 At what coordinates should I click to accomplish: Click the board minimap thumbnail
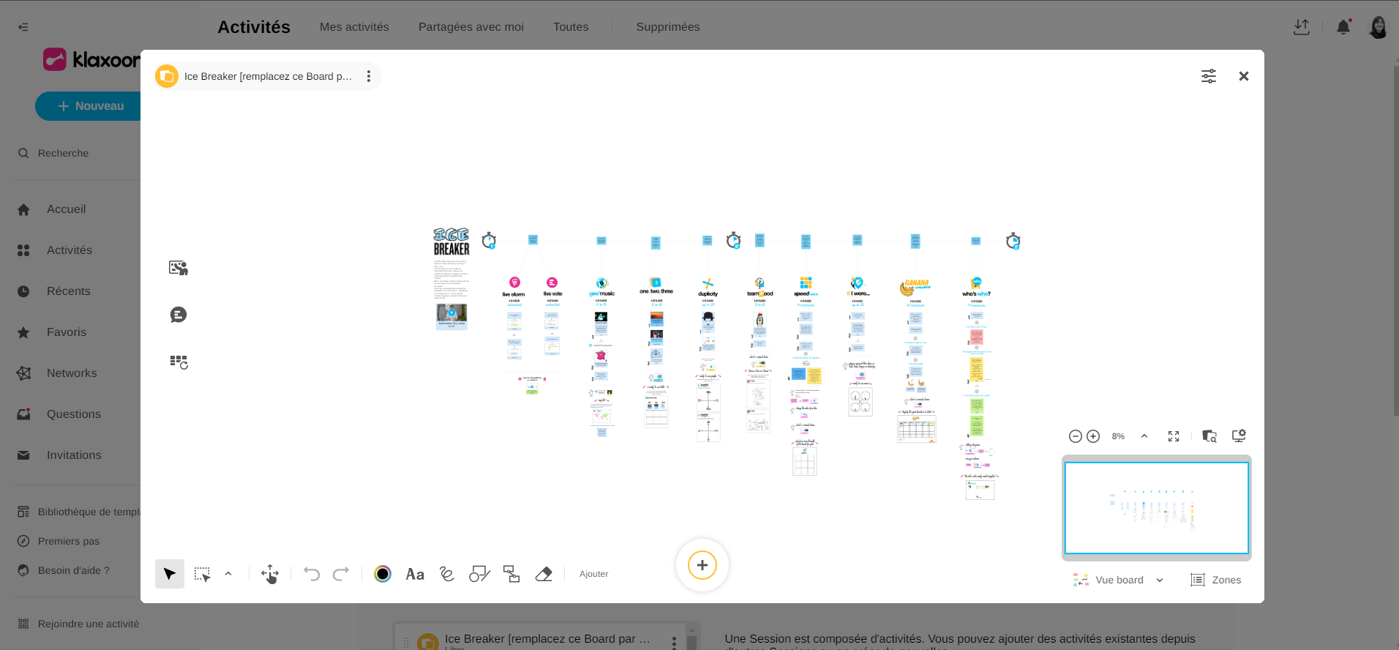point(1156,507)
